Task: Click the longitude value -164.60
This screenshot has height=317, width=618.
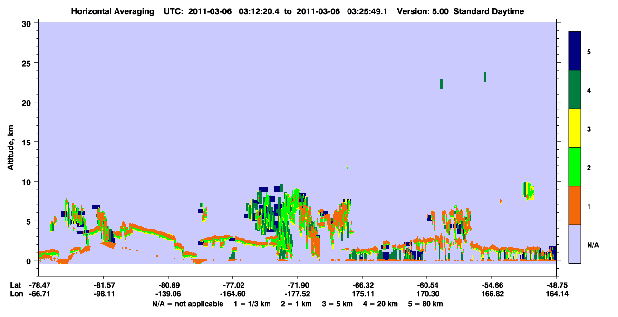Action: (232, 294)
